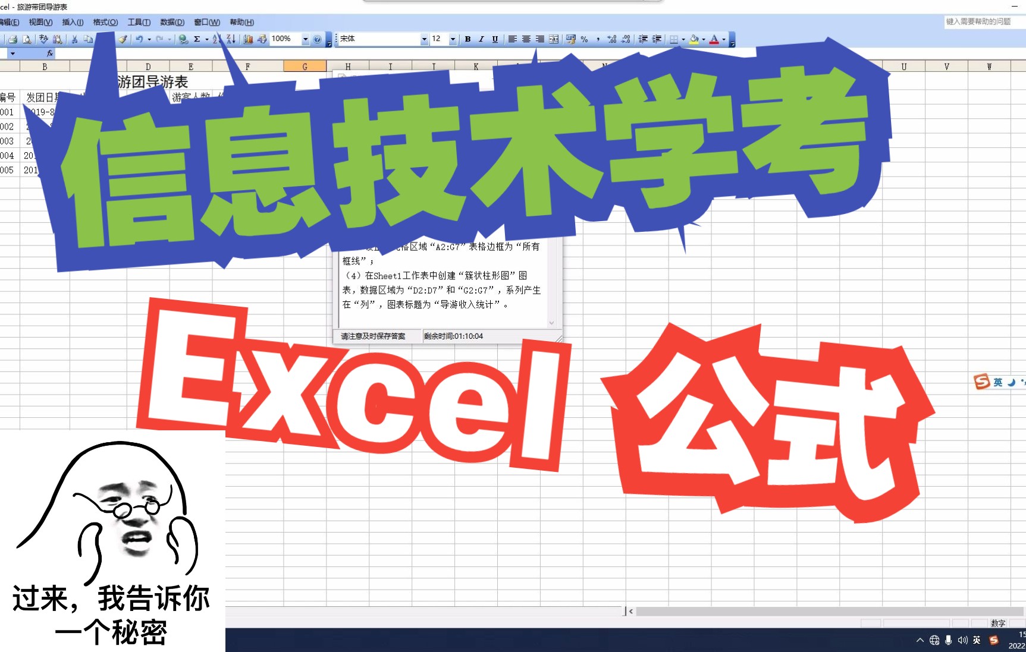Apply the red Font Color A
Image resolution: width=1026 pixels, height=652 pixels.
(714, 39)
